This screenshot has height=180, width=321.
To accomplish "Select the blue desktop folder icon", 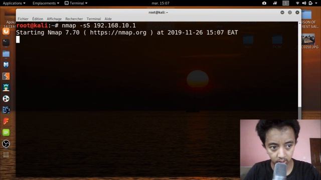I will point(306,15).
